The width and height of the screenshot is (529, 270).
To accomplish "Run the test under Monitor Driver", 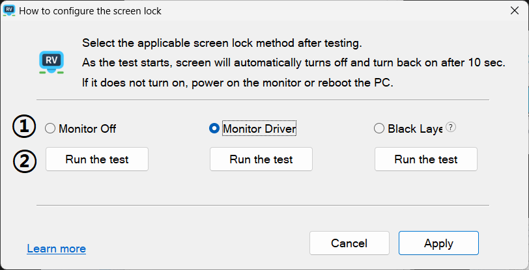I will click(x=261, y=159).
